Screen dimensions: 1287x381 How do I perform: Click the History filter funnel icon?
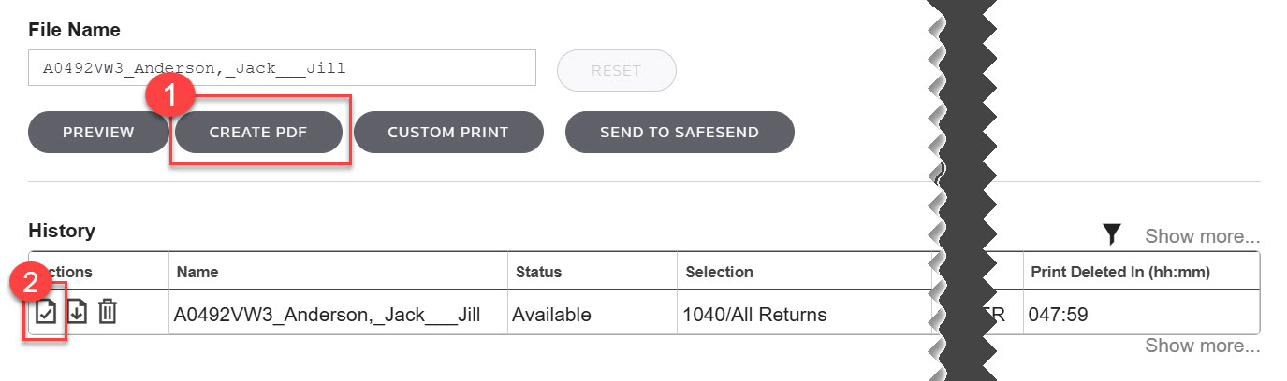1111,235
